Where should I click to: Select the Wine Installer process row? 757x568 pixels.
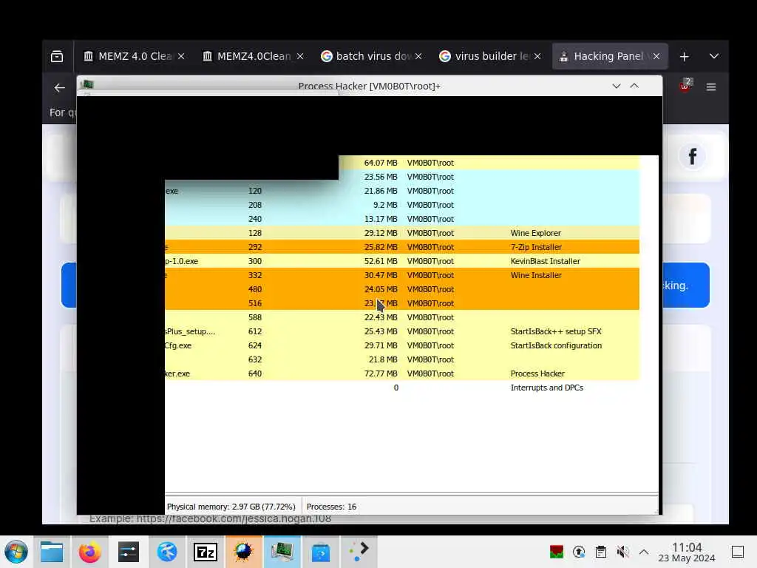[401, 275]
